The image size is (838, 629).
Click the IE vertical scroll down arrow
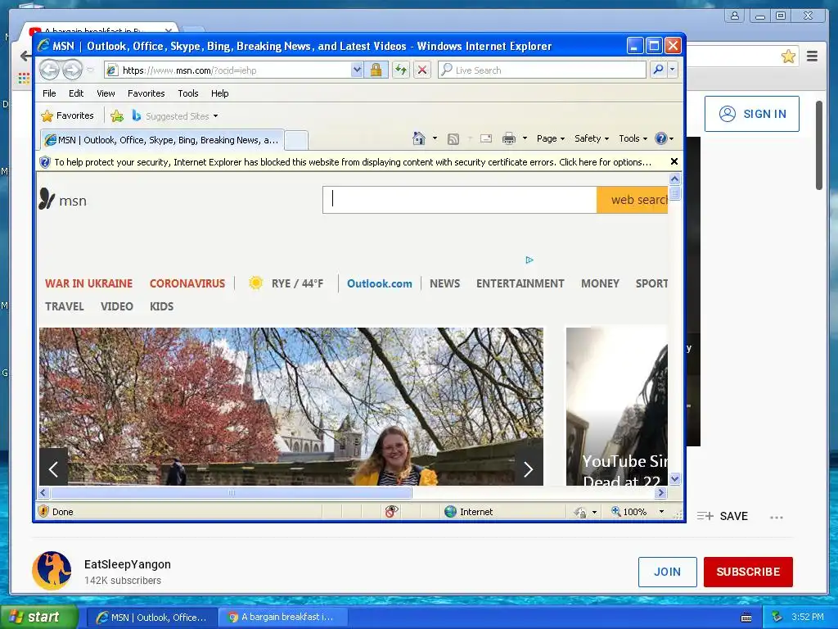click(674, 478)
